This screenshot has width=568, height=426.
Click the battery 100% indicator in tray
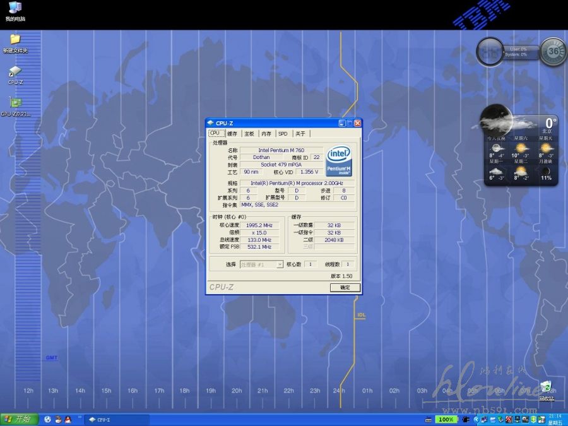point(446,420)
